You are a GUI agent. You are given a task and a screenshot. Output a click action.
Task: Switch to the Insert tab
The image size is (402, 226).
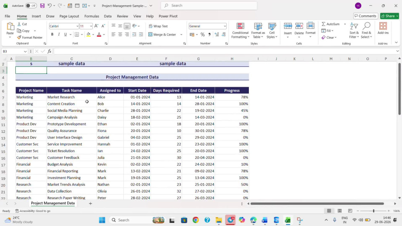(36, 16)
